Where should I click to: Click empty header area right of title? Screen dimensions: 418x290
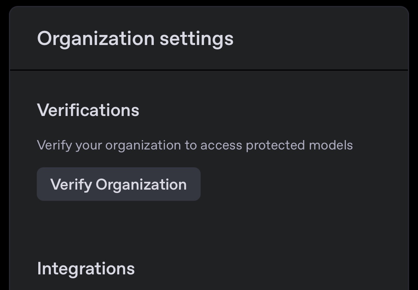320,39
